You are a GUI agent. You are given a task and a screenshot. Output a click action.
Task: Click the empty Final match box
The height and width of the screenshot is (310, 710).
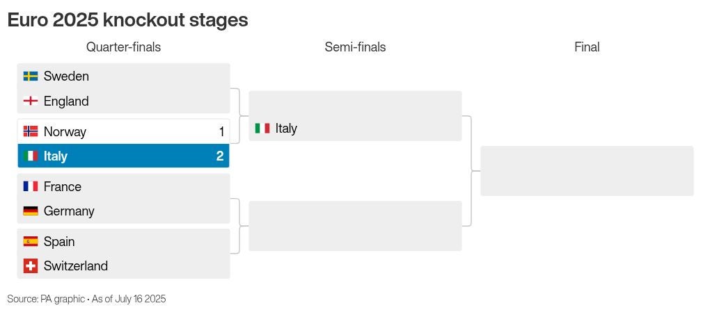coord(587,171)
